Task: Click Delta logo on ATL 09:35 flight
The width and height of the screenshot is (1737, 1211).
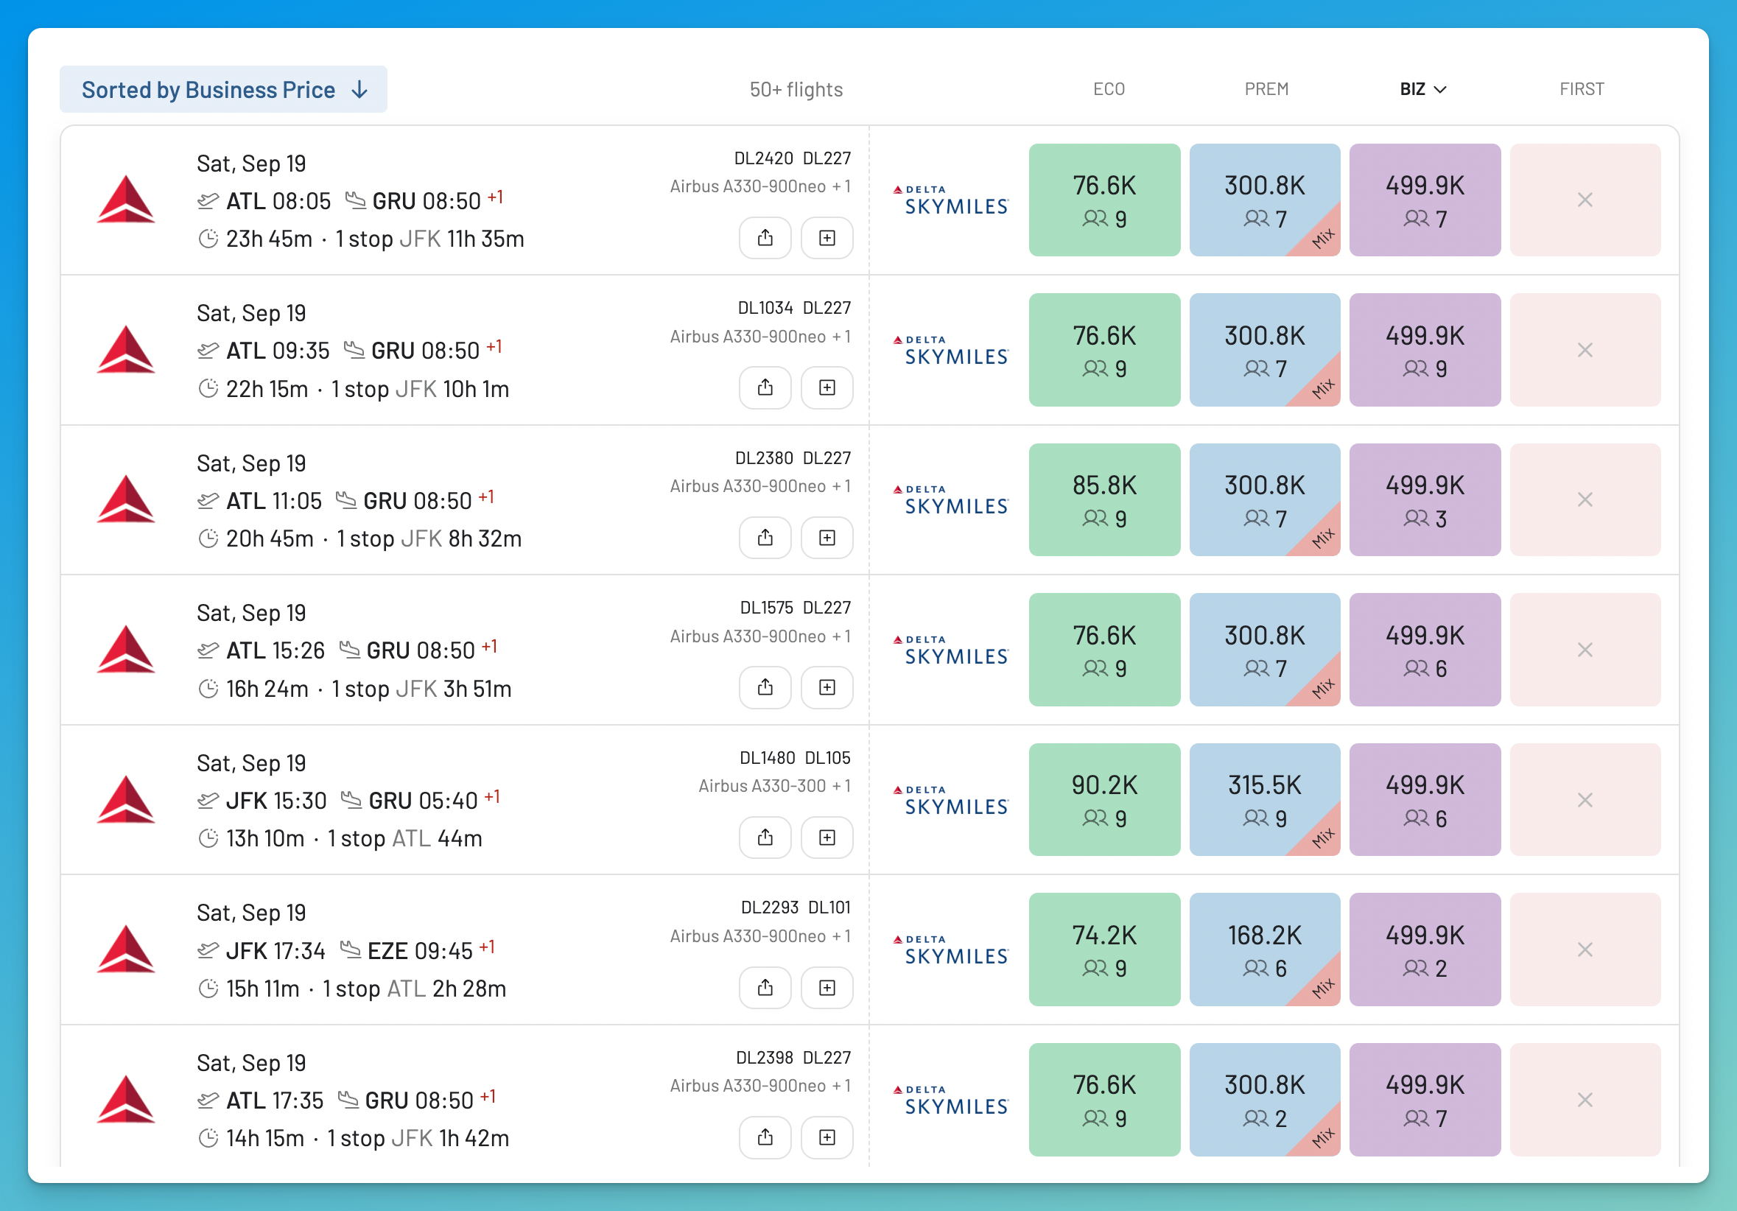Action: click(125, 349)
